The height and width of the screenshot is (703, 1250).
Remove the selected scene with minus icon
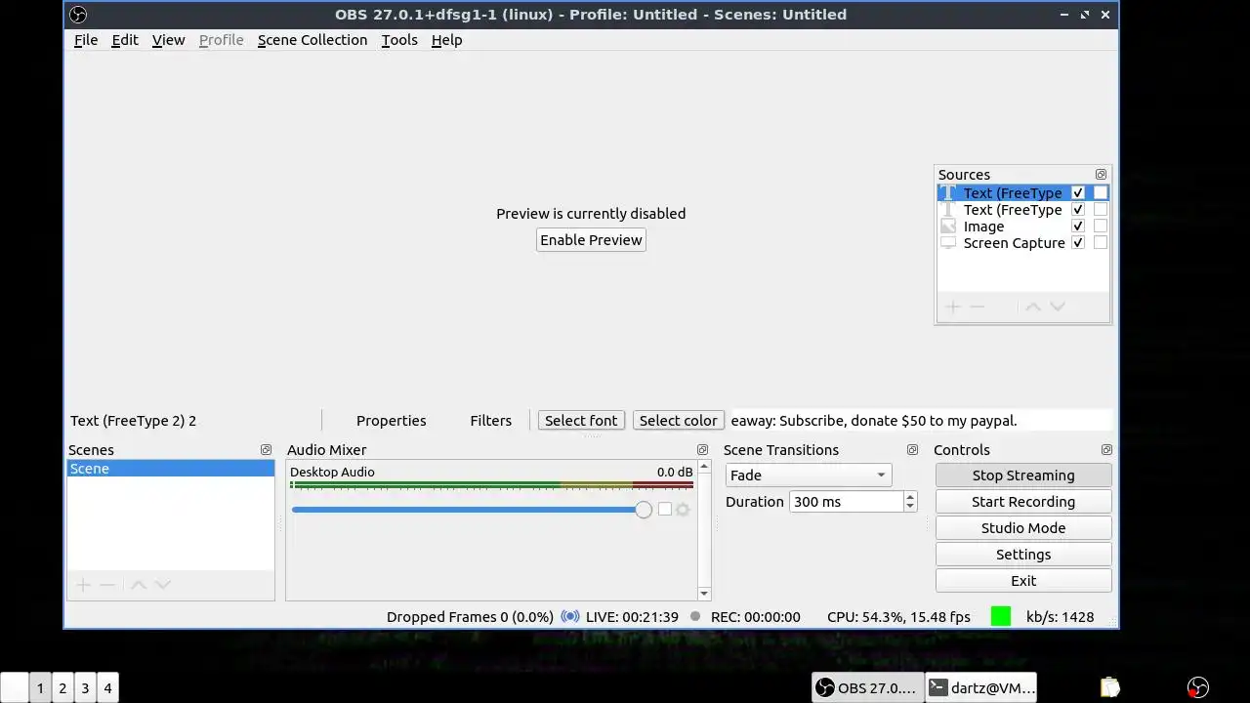point(107,585)
